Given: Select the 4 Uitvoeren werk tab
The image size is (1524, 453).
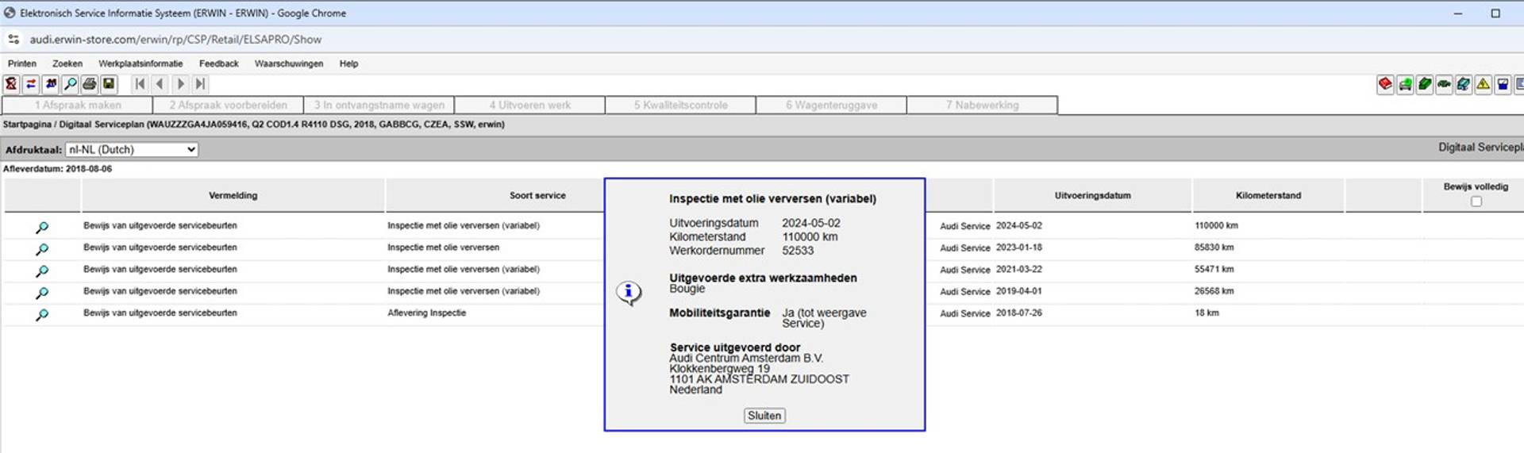Looking at the screenshot, I should (529, 105).
